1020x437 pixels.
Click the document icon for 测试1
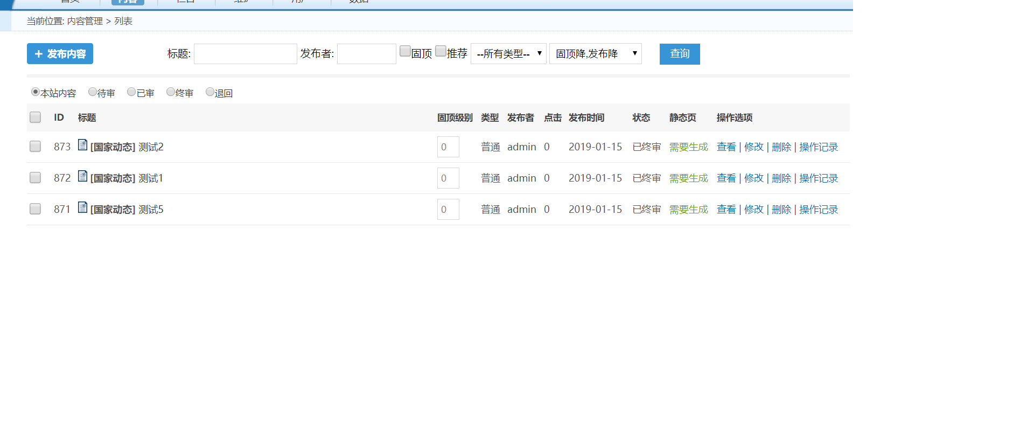82,176
